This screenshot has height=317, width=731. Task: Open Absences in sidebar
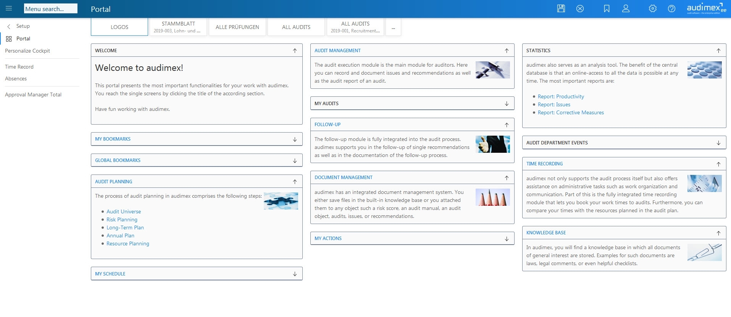16,78
